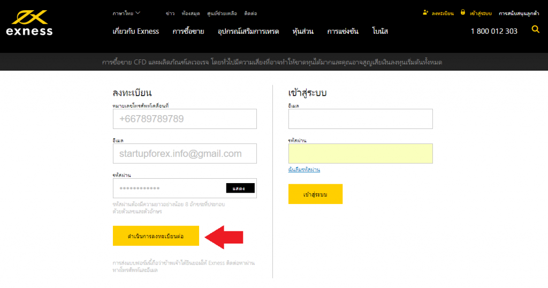Focus the login password field
548x288 pixels.
[360, 154]
